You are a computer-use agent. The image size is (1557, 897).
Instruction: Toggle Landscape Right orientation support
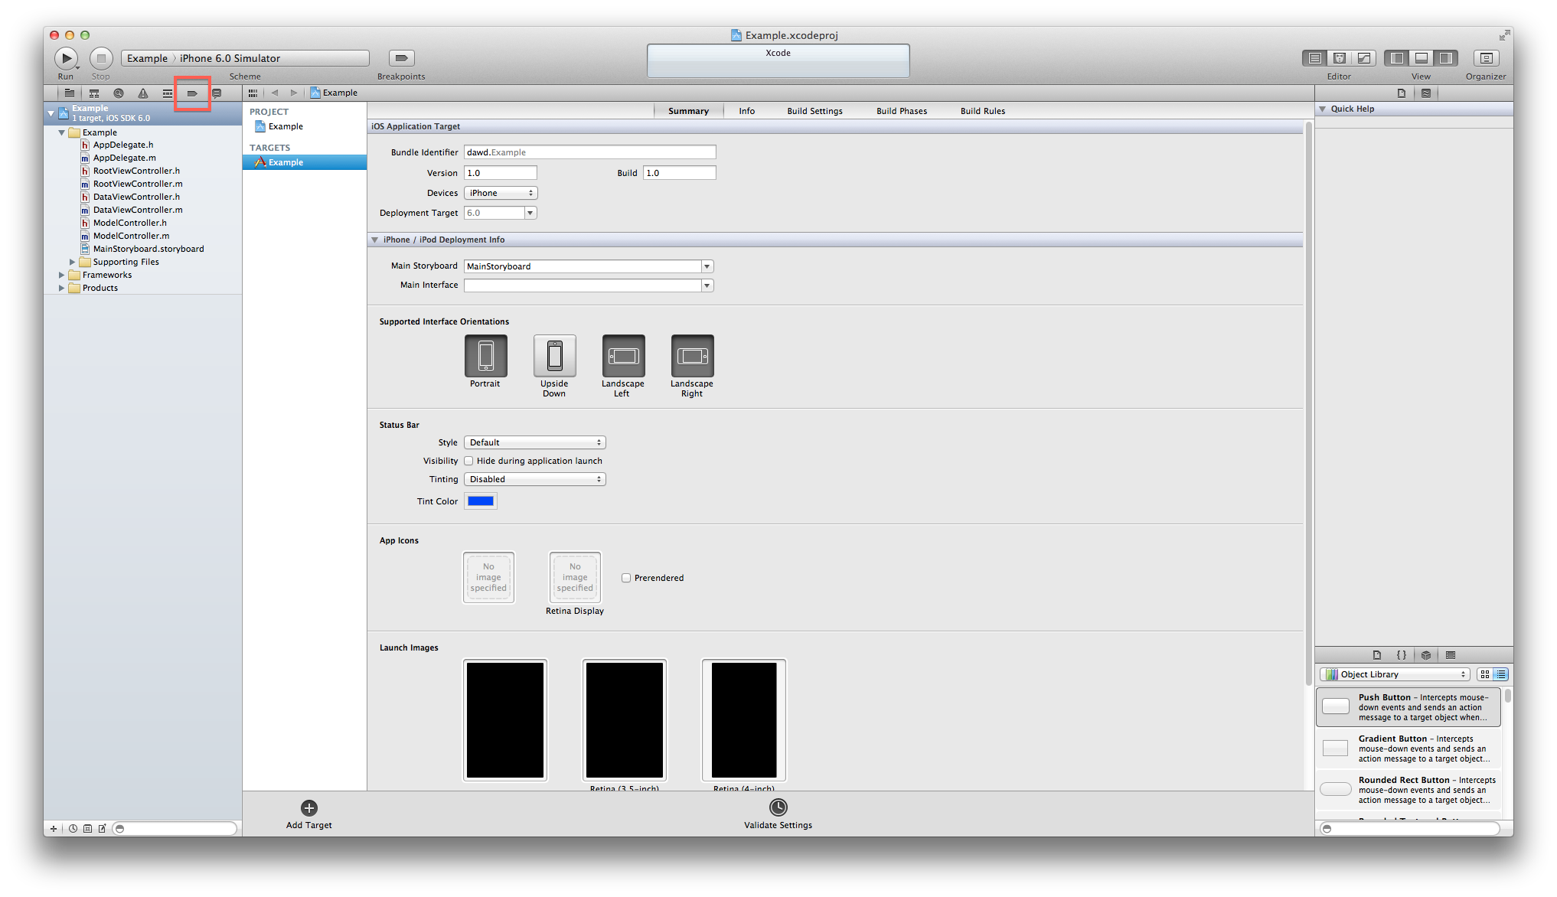coord(692,356)
